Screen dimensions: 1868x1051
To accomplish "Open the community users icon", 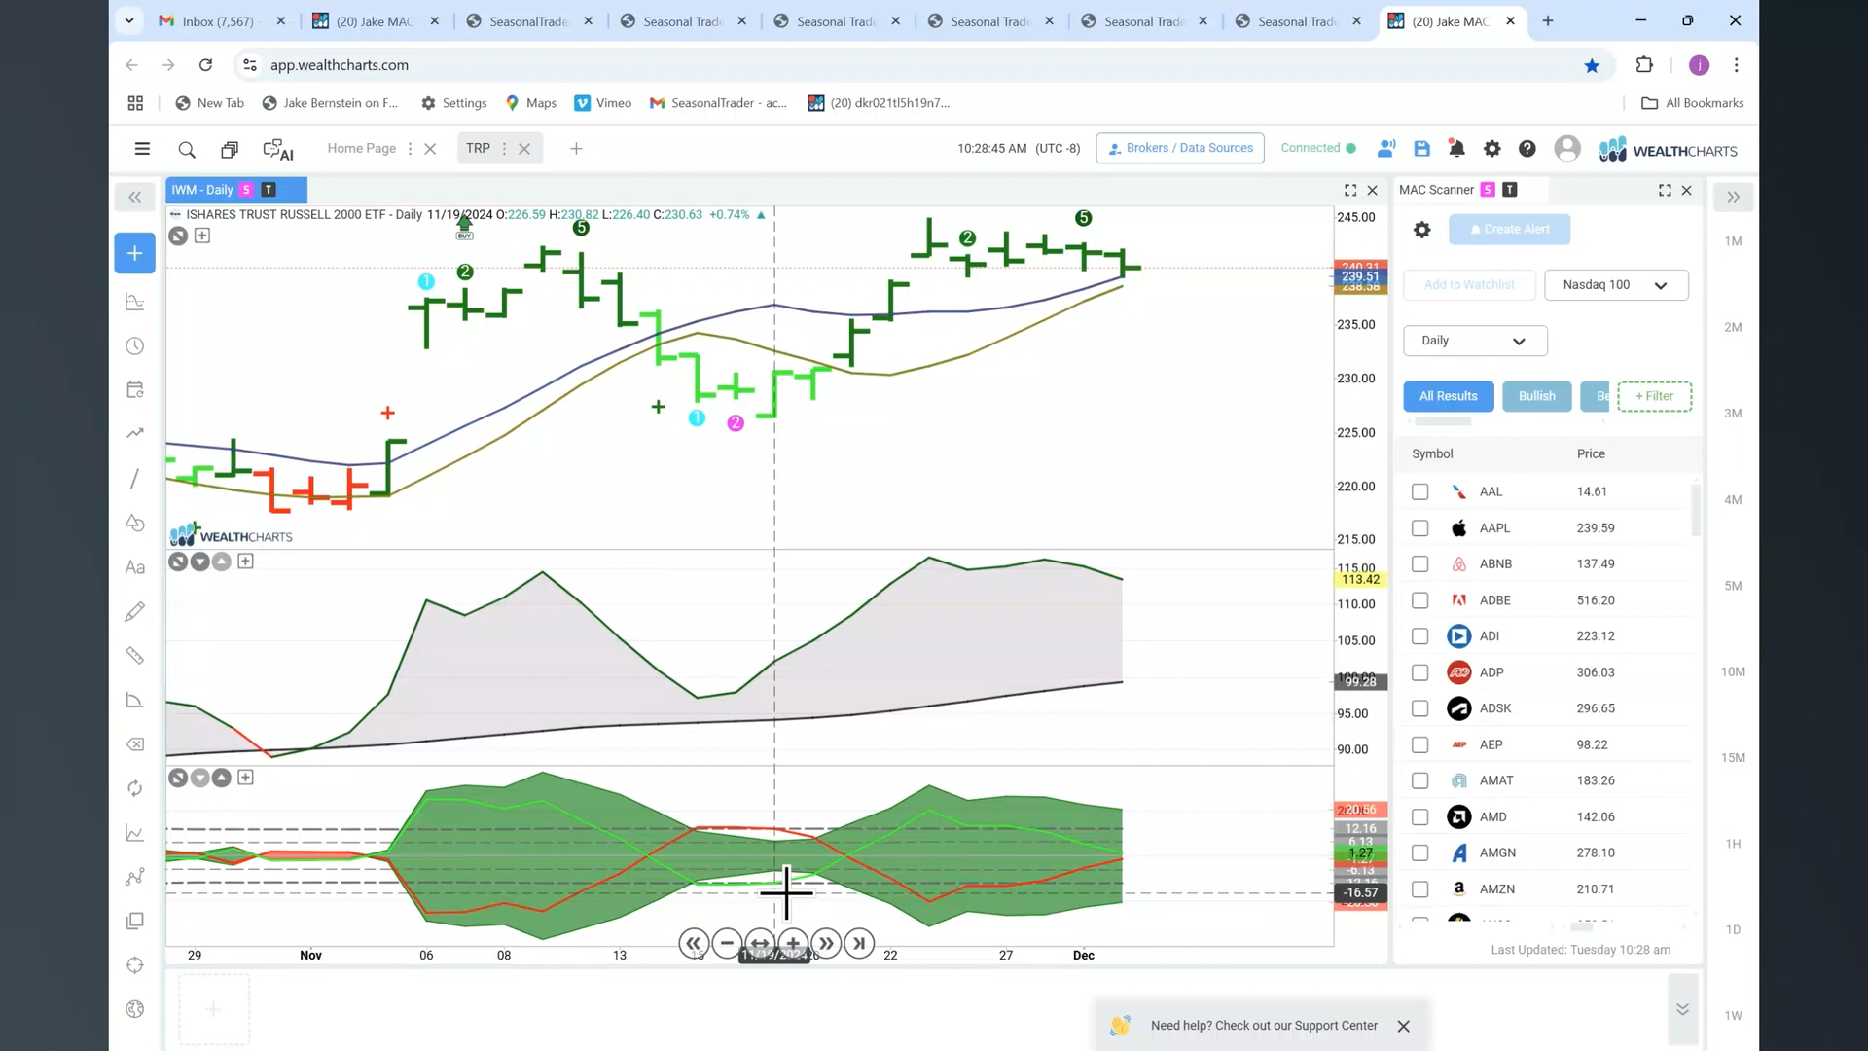I will tap(1386, 148).
